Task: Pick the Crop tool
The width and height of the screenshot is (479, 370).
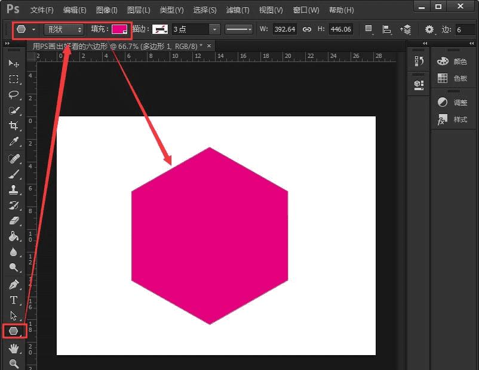Action: coord(14,126)
